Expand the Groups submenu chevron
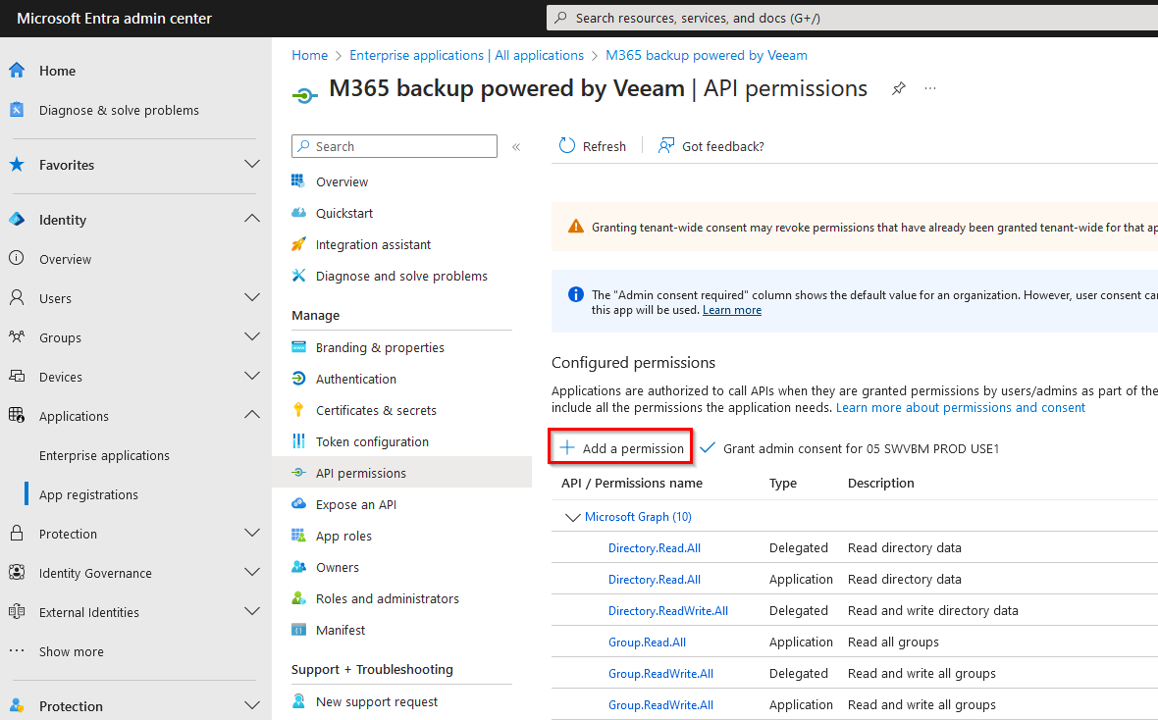1158x720 pixels. 252,336
